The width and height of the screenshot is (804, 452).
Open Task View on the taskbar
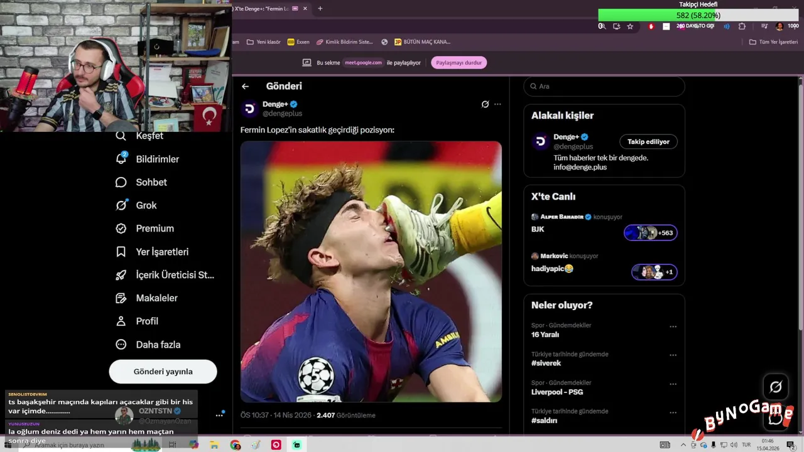click(172, 445)
